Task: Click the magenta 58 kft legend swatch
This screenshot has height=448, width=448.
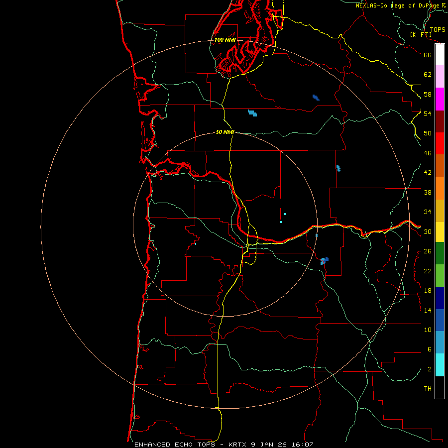Action: pos(440,99)
